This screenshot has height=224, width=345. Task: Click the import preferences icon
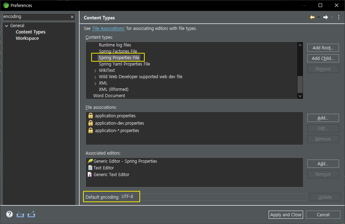(20, 214)
